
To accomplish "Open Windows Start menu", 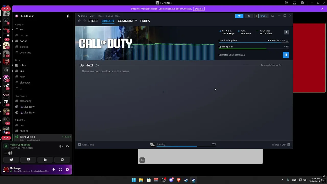I will (x=134, y=180).
